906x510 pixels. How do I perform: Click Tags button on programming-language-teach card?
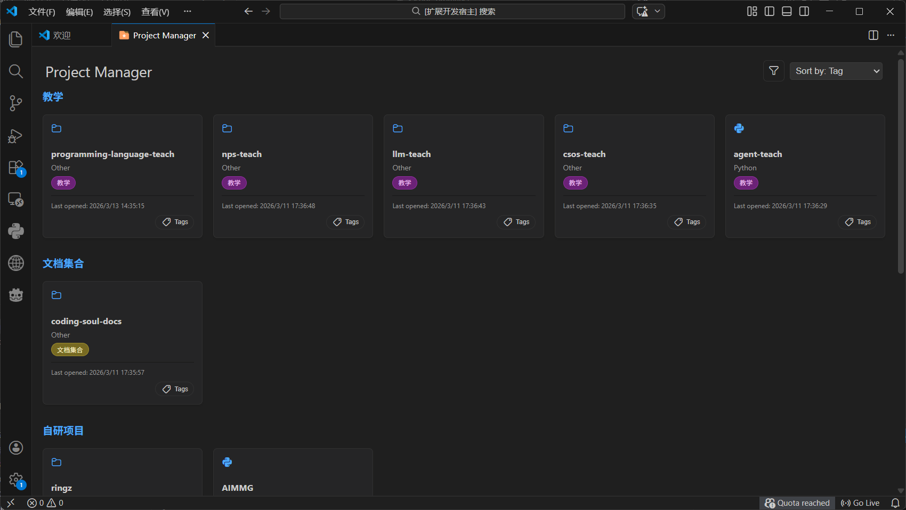(x=175, y=222)
